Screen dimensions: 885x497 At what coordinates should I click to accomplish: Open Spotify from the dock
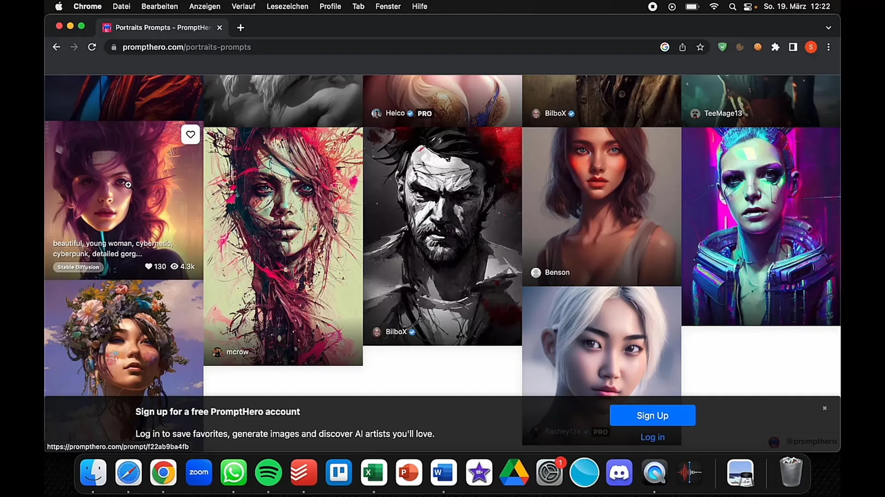point(269,473)
